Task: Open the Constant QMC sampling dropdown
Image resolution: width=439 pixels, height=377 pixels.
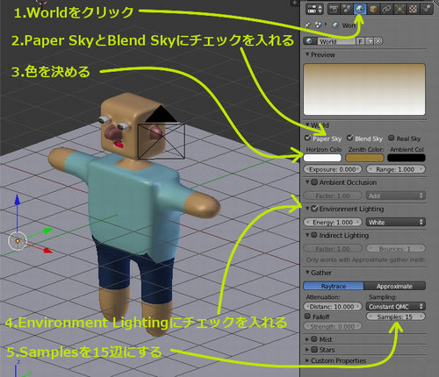Action: coord(396,307)
